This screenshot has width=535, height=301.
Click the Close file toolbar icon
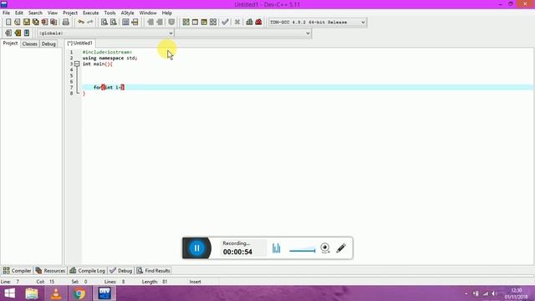click(44, 23)
